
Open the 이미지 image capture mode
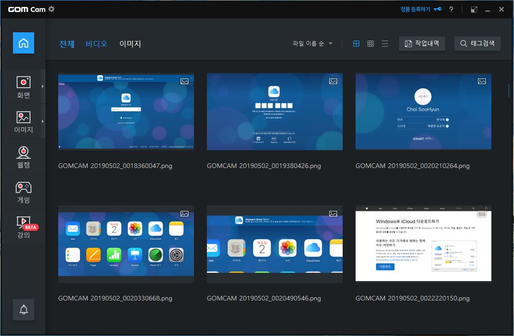tap(23, 122)
